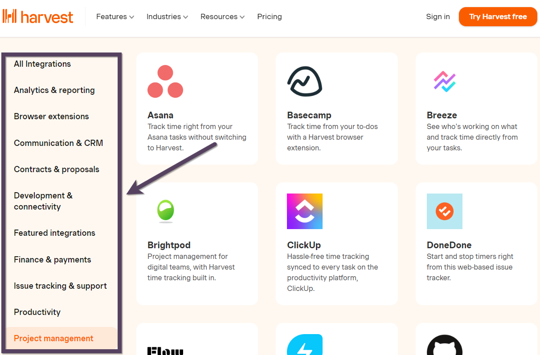The width and height of the screenshot is (540, 355).
Task: Expand the Resources menu
Action: click(x=222, y=17)
